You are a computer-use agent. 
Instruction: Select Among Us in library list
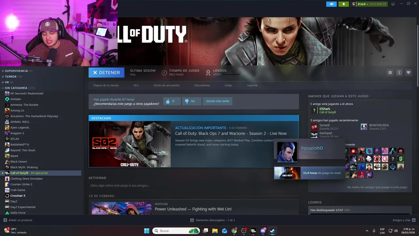(17, 110)
